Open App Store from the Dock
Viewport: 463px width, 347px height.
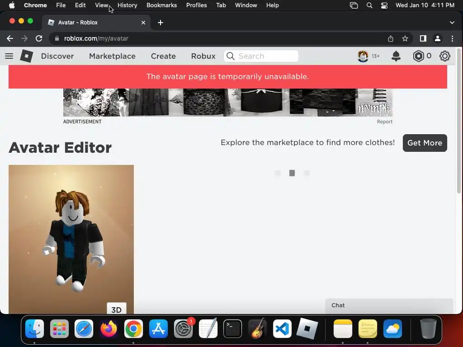158,329
